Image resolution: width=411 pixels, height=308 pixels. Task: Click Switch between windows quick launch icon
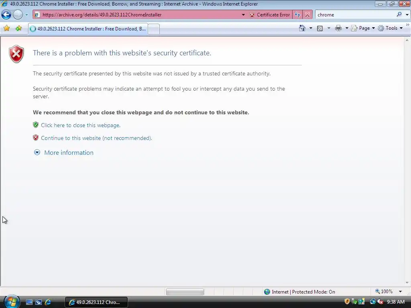tap(39, 302)
